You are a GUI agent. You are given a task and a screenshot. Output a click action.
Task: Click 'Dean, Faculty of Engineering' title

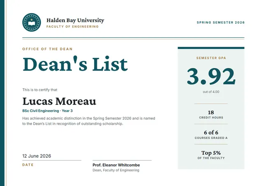point(116,170)
